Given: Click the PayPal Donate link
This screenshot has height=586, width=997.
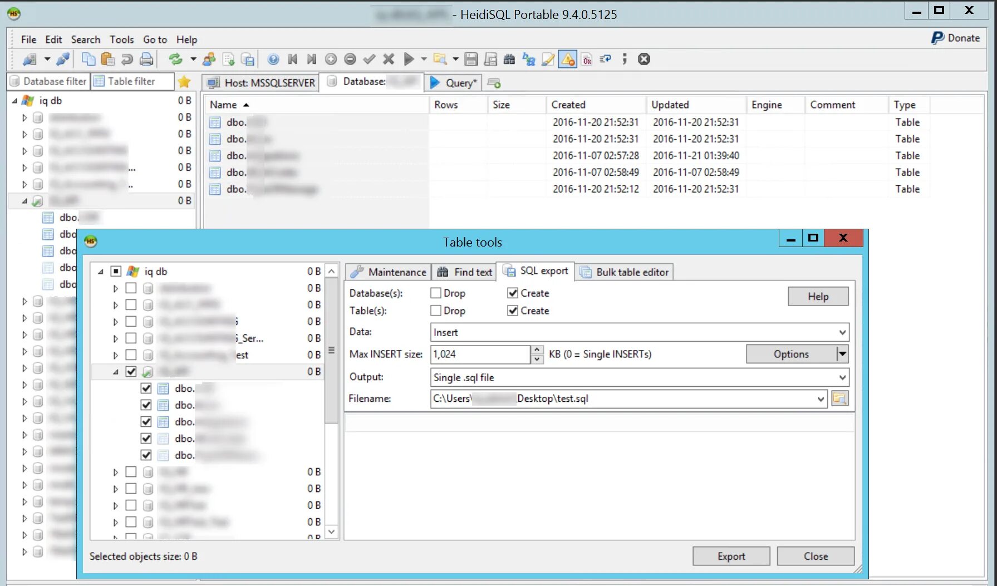Looking at the screenshot, I should click(x=956, y=38).
